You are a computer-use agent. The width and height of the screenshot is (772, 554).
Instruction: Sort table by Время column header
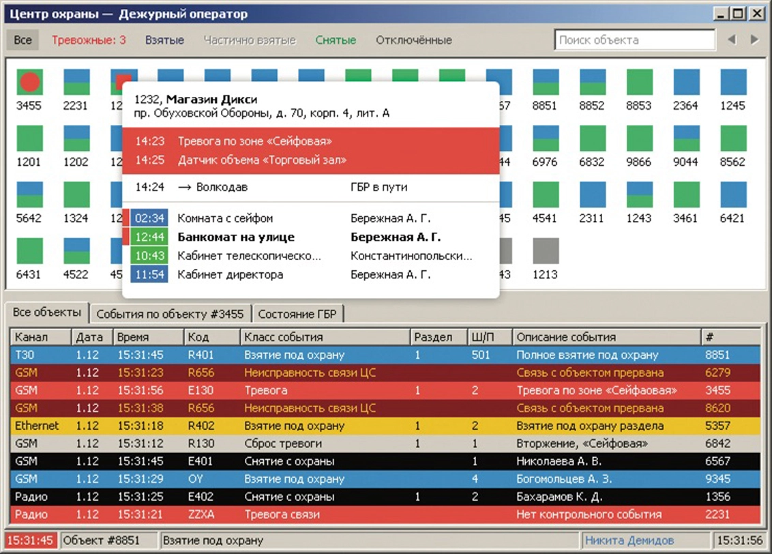pyautogui.click(x=148, y=337)
